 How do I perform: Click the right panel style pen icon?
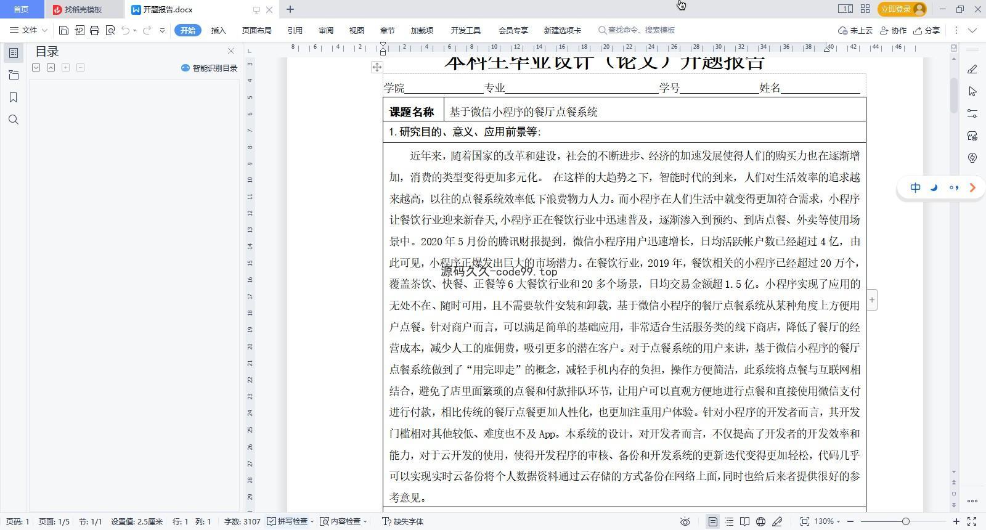coord(972,69)
